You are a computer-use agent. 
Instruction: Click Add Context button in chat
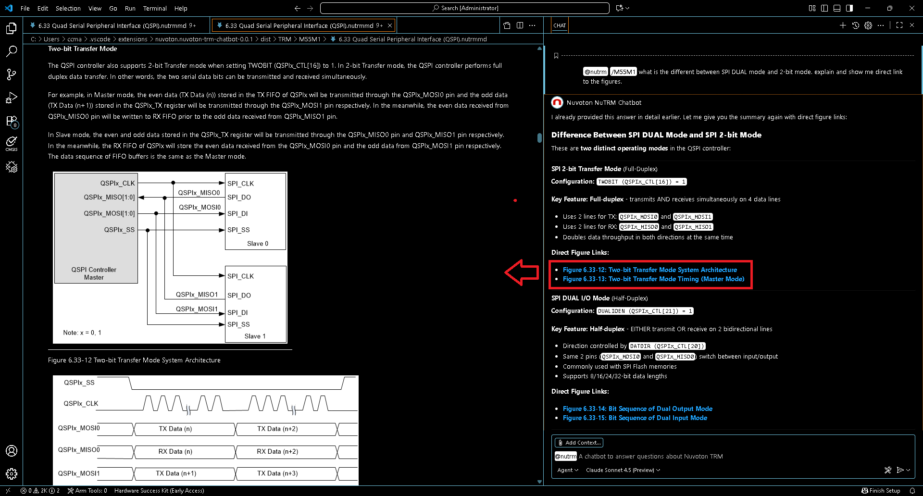(579, 443)
